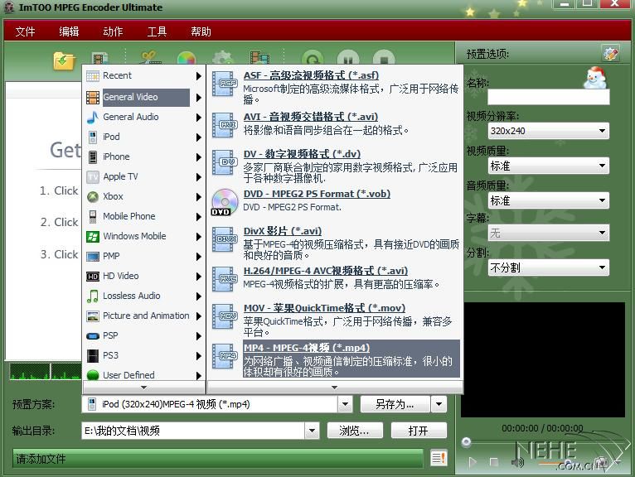Viewport: 635px width, 477px height.
Task: Click the 浏览... browse button
Action: 353,431
